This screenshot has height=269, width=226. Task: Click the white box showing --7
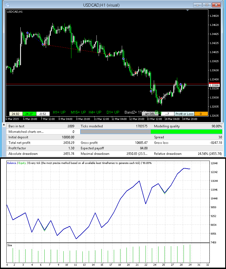point(167,114)
